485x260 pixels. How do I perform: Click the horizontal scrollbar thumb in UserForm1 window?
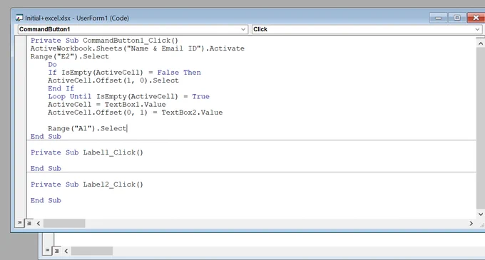coord(64,223)
